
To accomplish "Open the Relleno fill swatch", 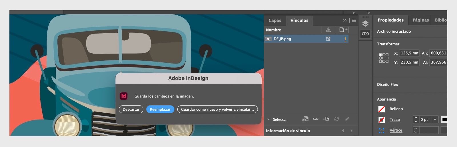I will (382, 109).
